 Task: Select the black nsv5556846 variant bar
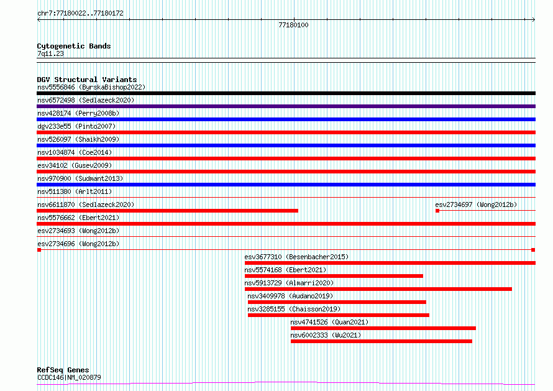click(286, 93)
